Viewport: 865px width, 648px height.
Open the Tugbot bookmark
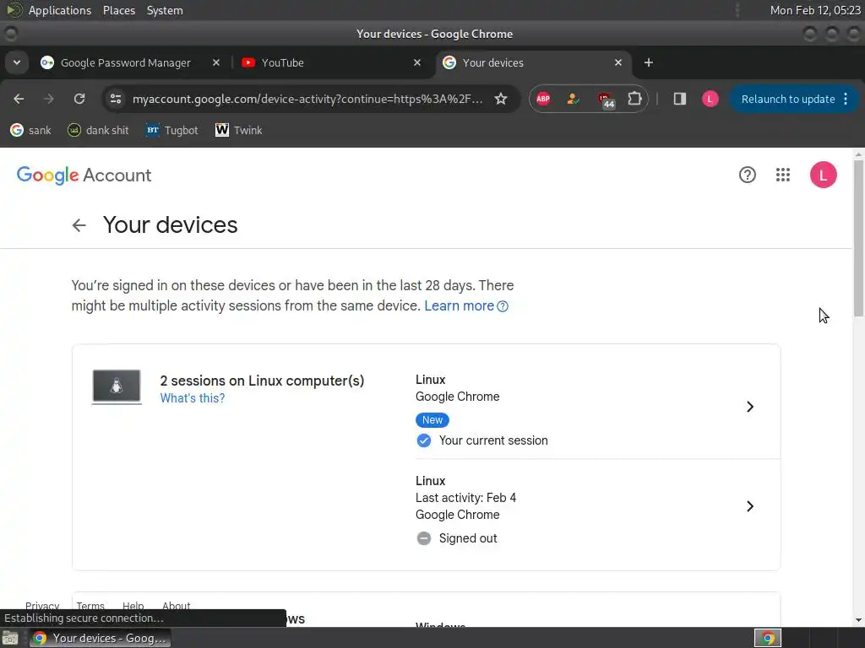pyautogui.click(x=171, y=131)
